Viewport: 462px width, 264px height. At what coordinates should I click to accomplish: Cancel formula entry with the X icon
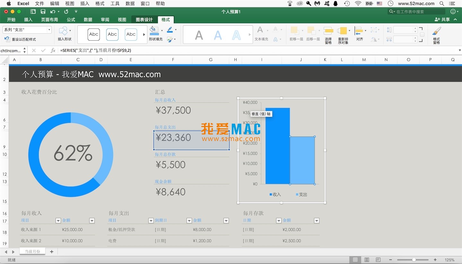point(34,50)
